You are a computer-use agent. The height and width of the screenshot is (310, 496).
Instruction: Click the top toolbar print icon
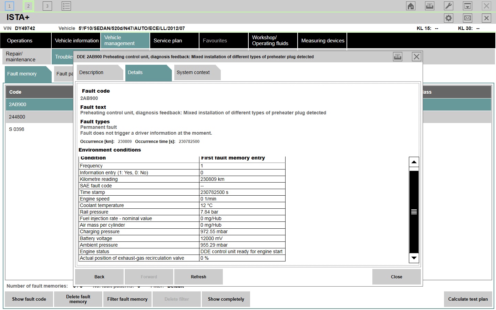430,6
